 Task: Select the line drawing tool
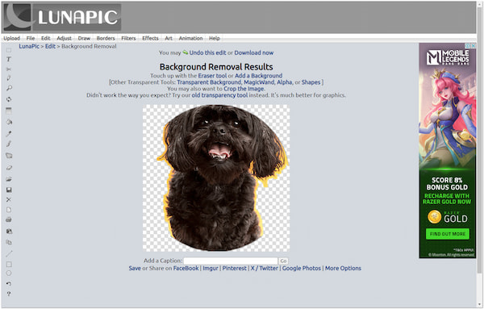tap(9, 254)
